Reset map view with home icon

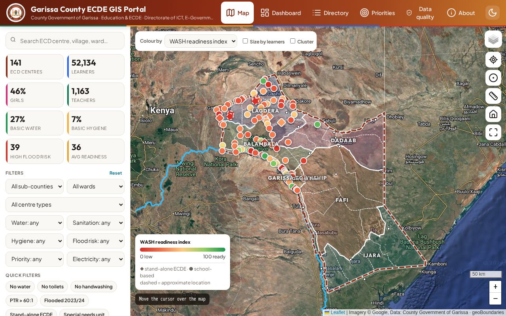pyautogui.click(x=493, y=114)
